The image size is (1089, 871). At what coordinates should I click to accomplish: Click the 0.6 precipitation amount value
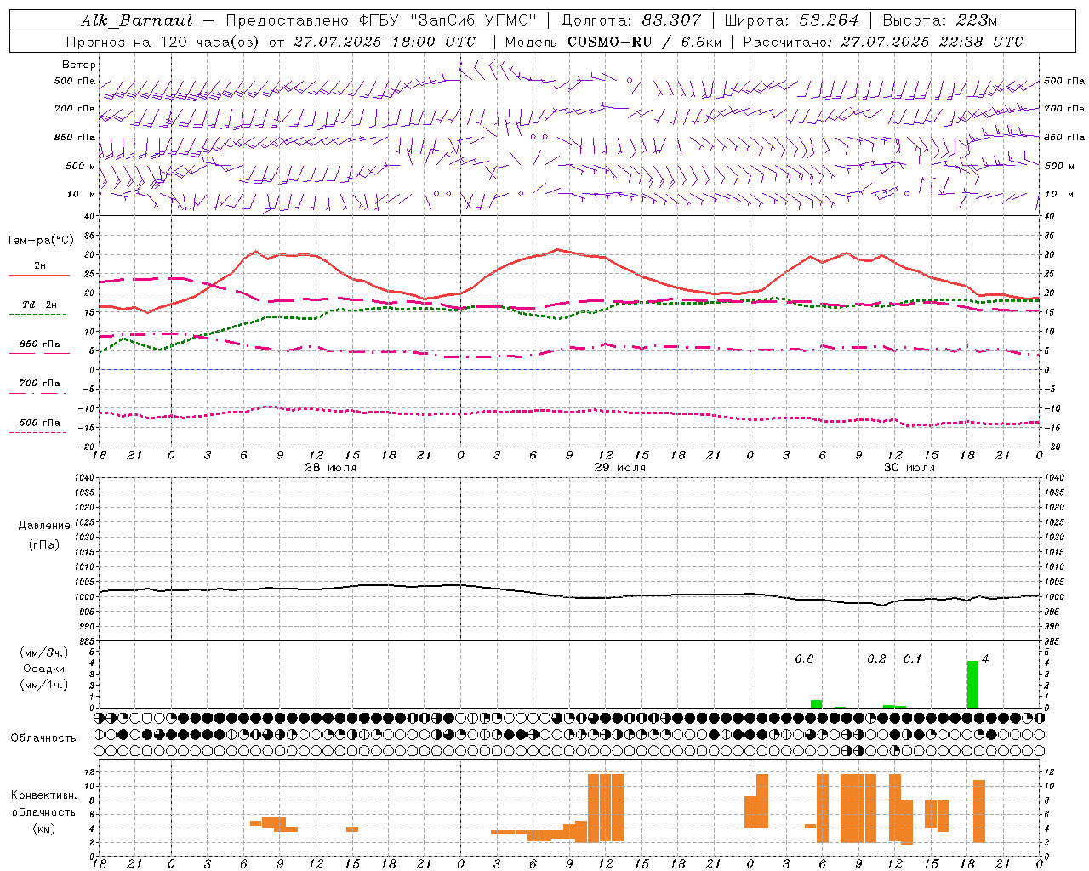[x=804, y=659]
